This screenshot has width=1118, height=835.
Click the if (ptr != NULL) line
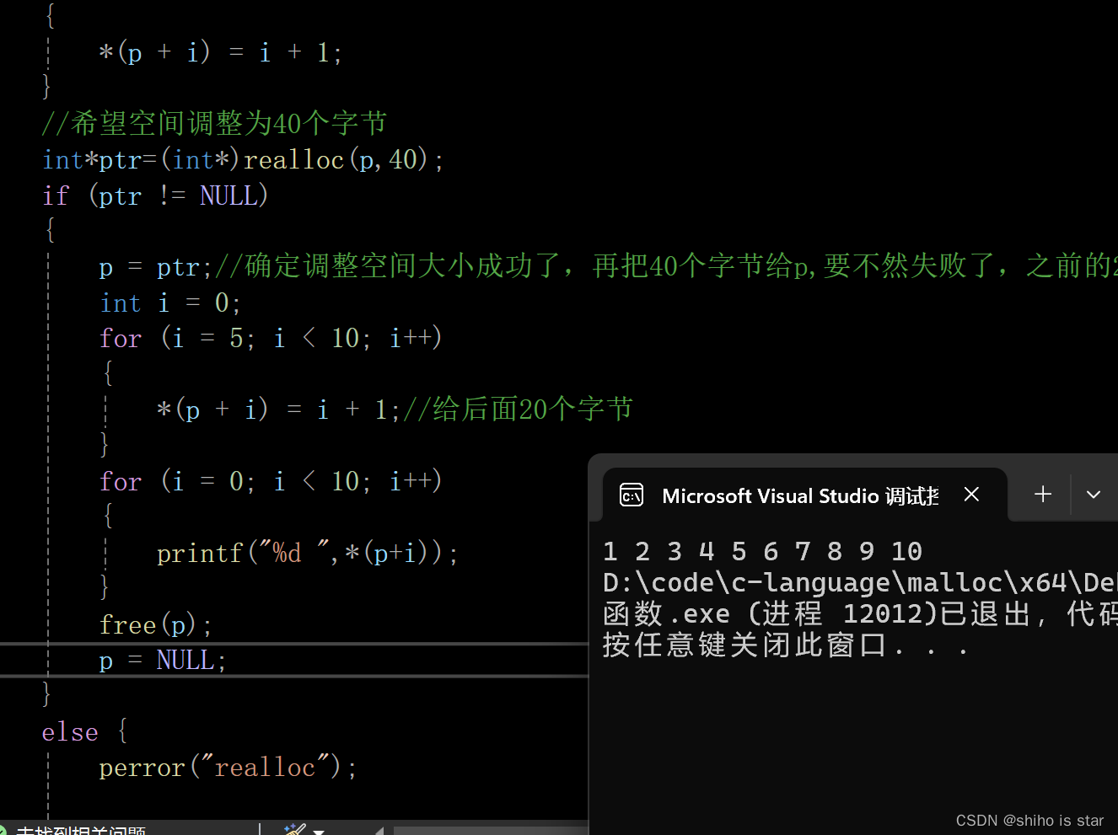155,195
